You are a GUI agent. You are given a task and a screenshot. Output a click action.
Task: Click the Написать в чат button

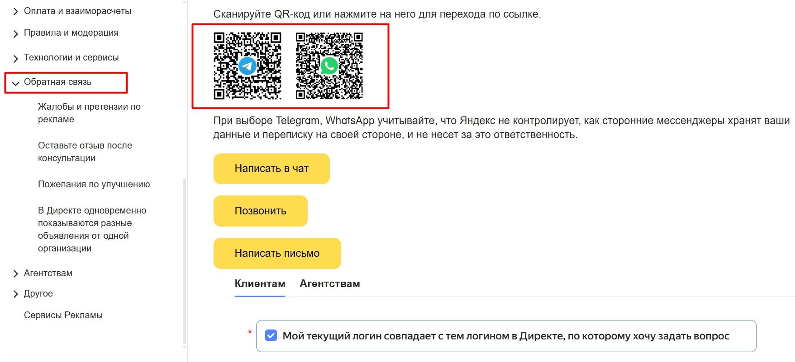pyautogui.click(x=271, y=169)
